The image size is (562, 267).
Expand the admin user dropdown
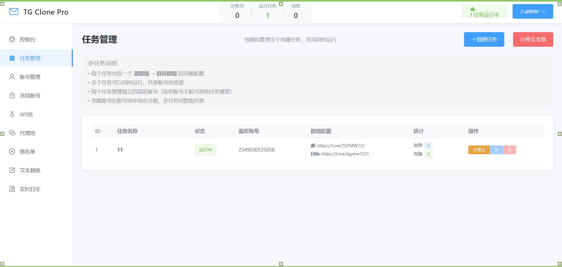pos(532,11)
